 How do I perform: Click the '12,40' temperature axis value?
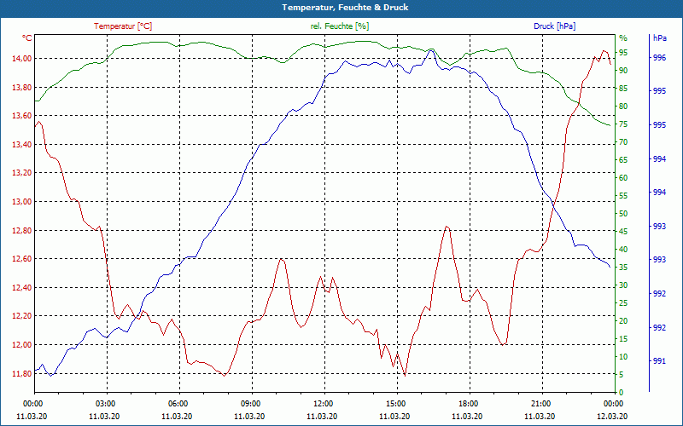22,288
